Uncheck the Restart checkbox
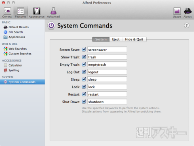This screenshot has height=146, width=194. coord(84,94)
